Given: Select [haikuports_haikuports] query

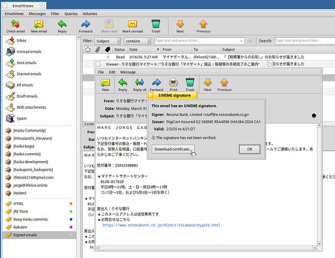Looking at the screenshot, I should (x=40, y=170).
